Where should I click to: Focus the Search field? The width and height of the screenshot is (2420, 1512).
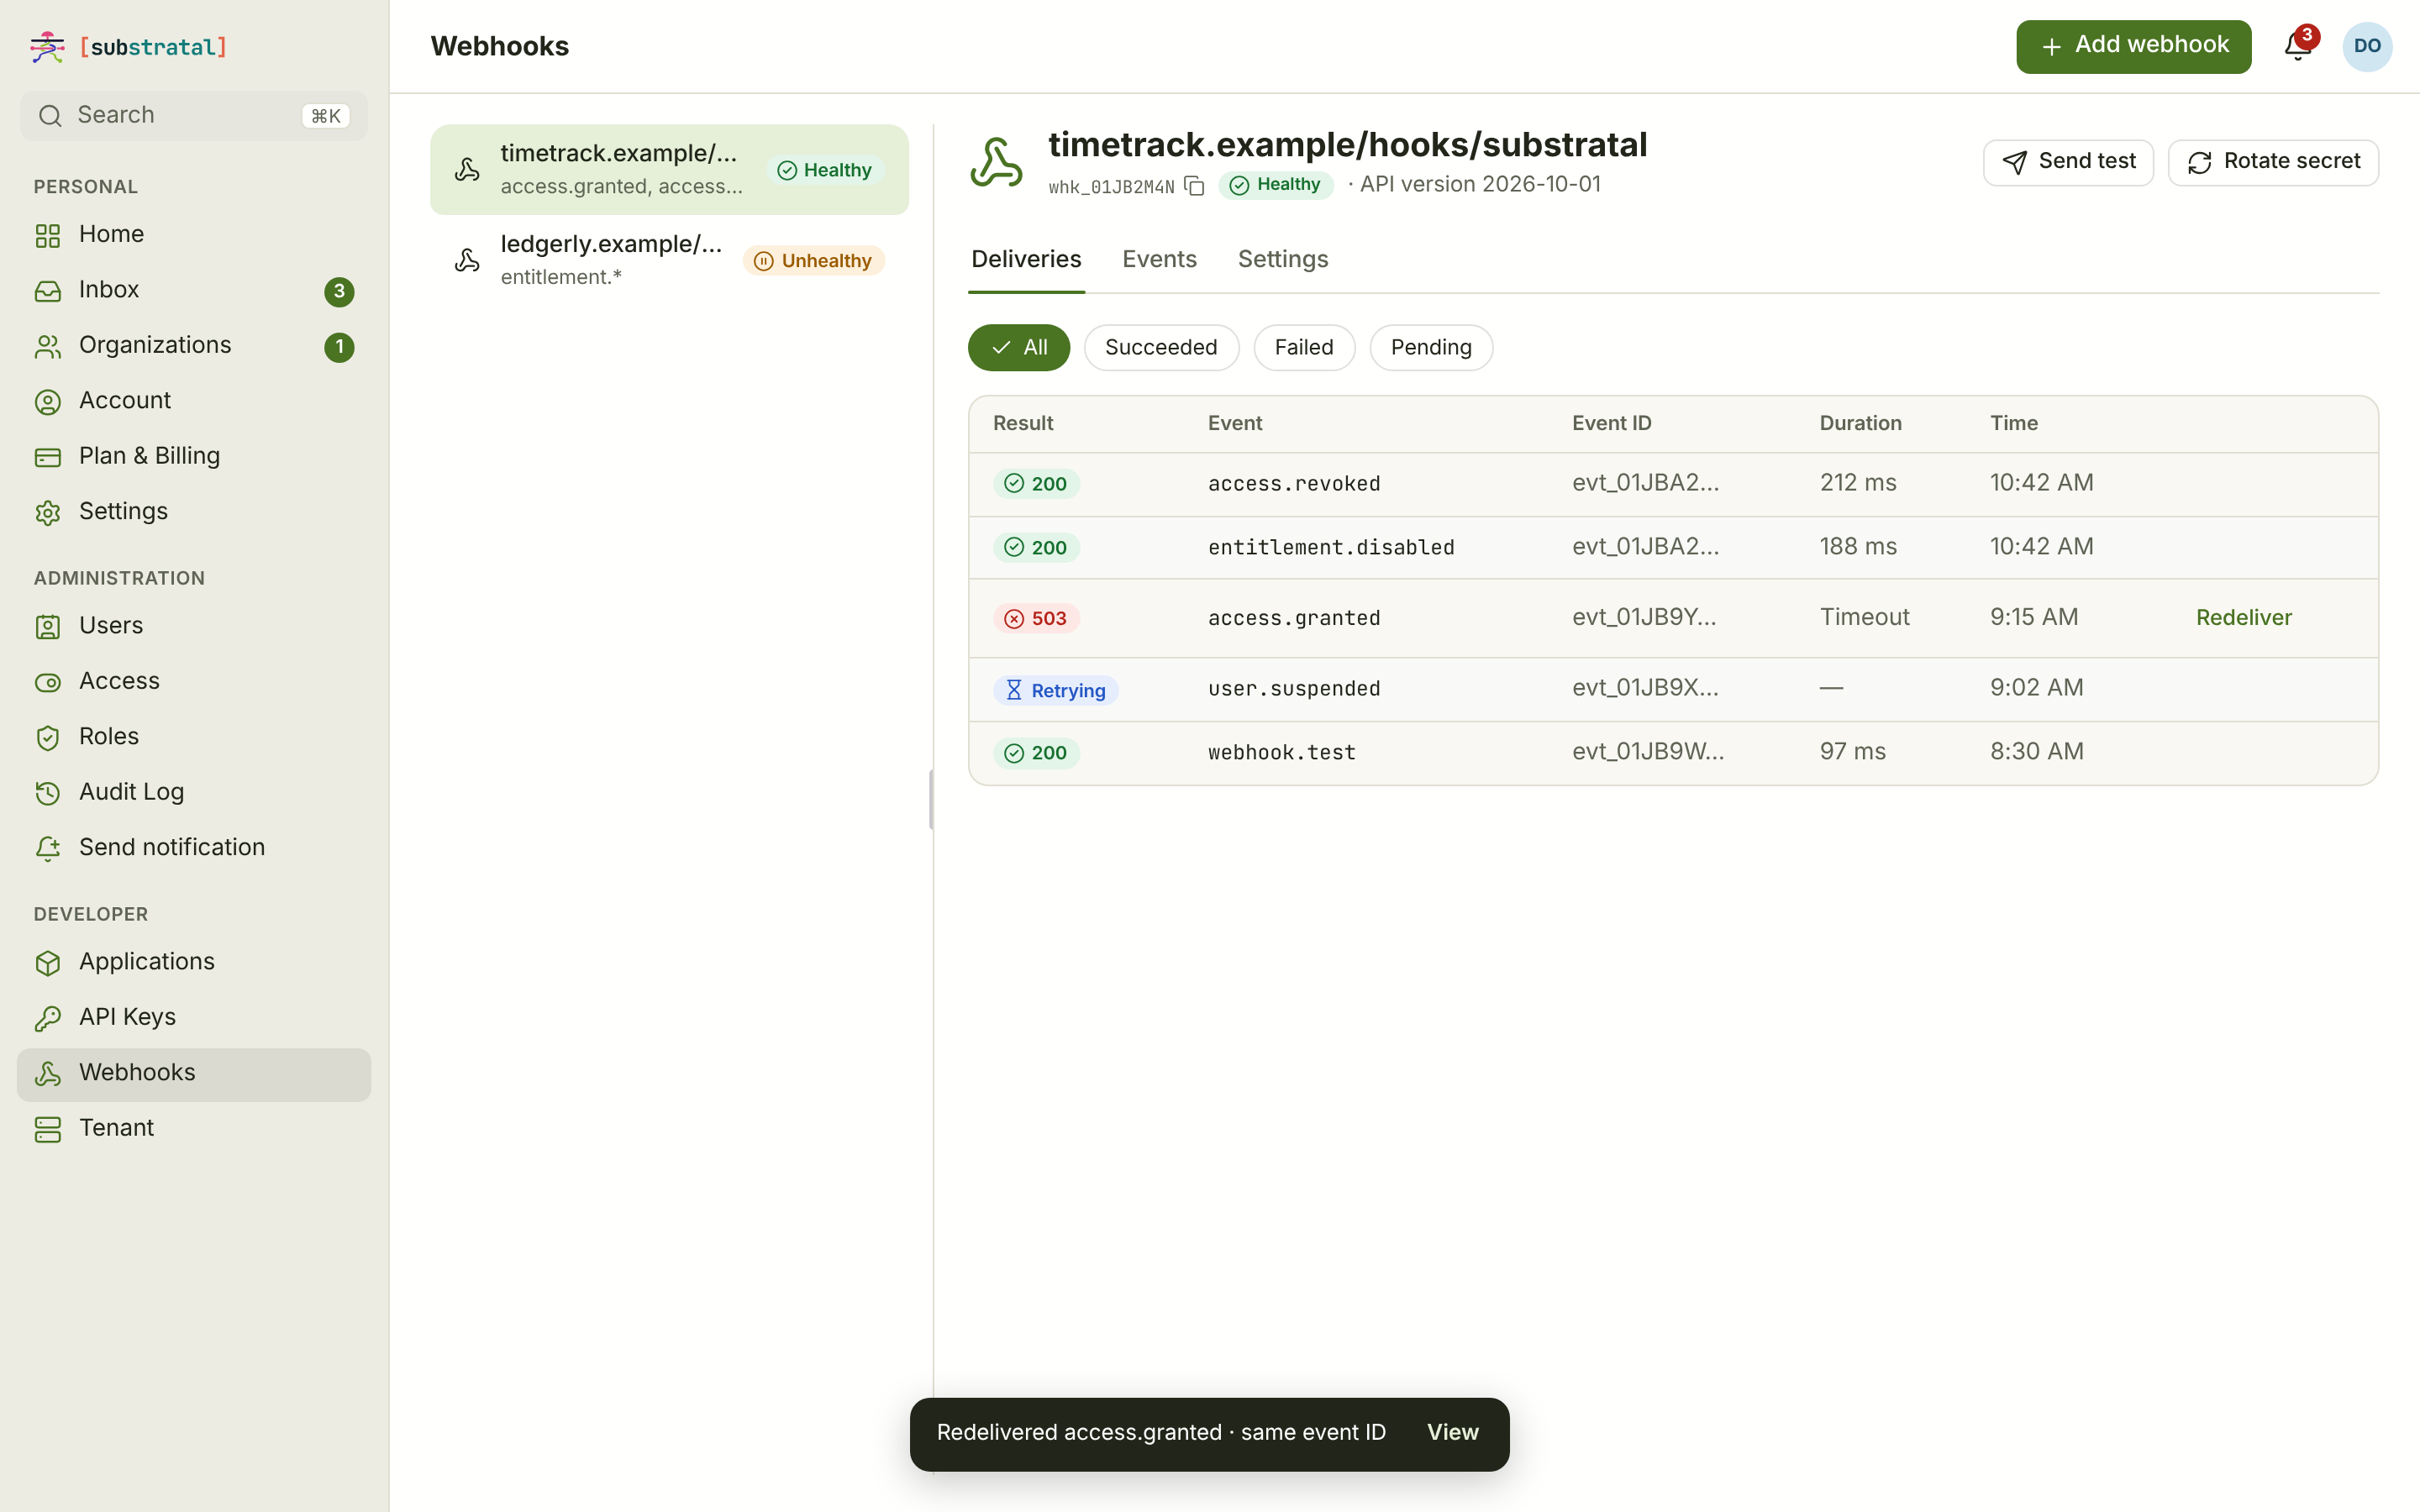[194, 116]
